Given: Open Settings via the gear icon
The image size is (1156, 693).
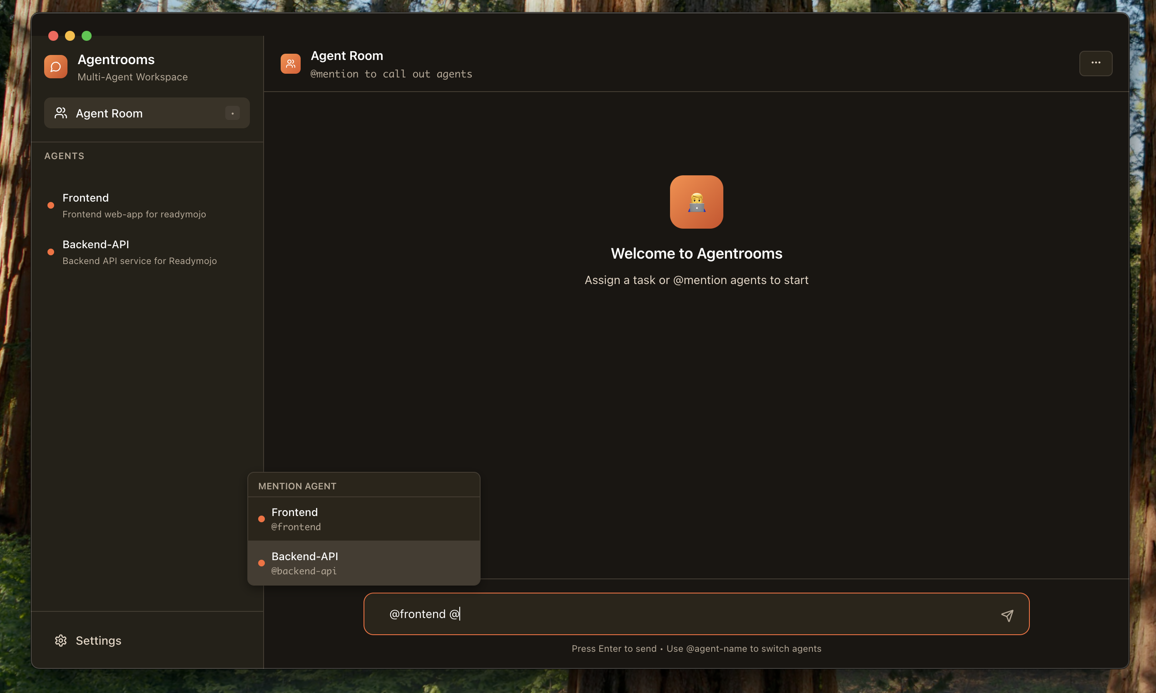Looking at the screenshot, I should [61, 640].
